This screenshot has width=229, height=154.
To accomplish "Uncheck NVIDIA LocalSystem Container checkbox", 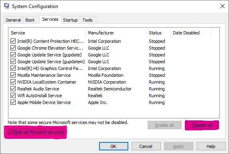I will pyautogui.click(x=13, y=82).
